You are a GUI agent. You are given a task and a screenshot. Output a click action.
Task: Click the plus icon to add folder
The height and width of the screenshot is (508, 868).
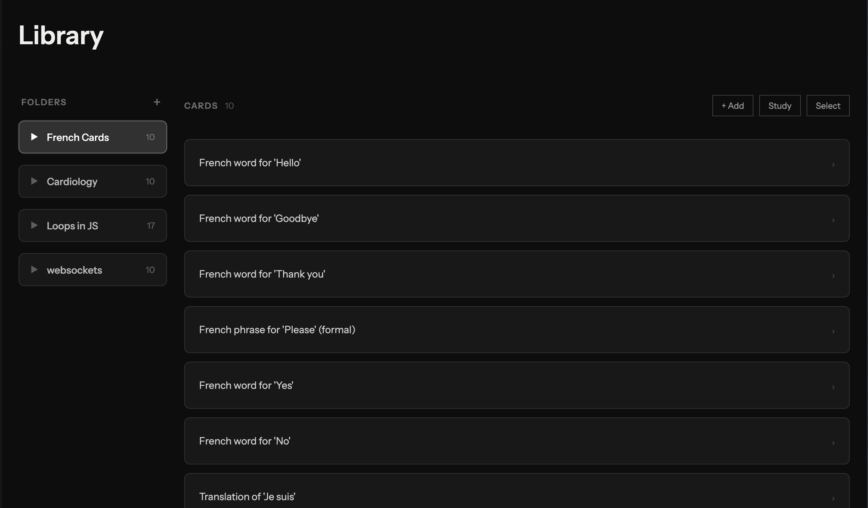(157, 102)
